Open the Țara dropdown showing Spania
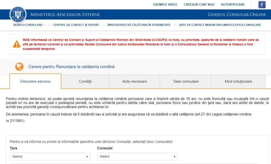 50,157
